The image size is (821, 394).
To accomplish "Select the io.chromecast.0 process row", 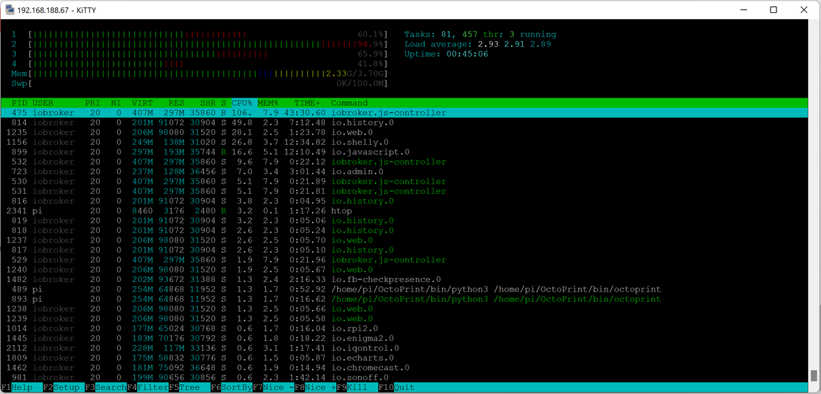I will (x=404, y=367).
